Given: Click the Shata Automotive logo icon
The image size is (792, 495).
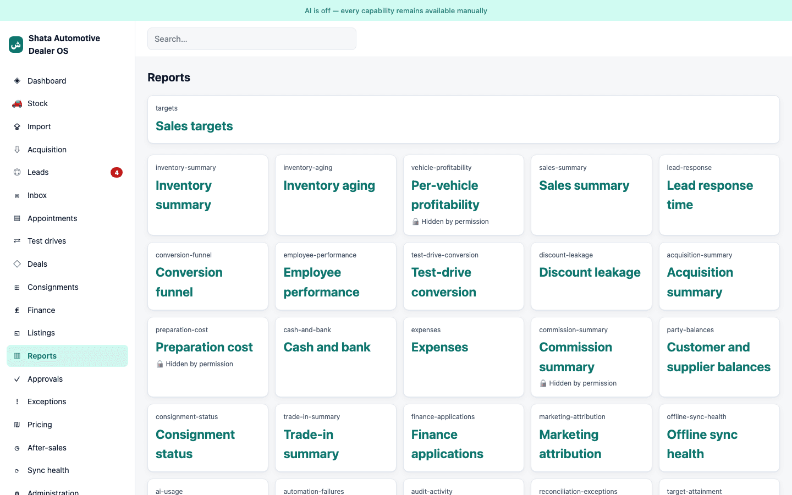Looking at the screenshot, I should pos(16,45).
